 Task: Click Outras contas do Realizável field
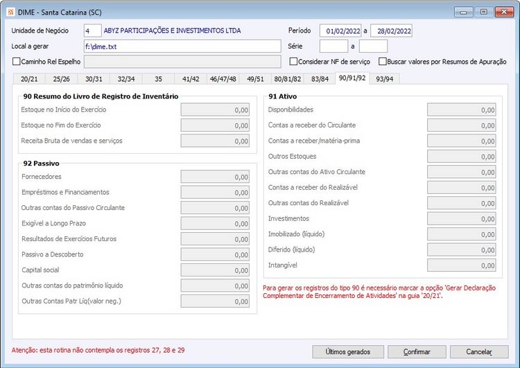pyautogui.click(x=462, y=203)
